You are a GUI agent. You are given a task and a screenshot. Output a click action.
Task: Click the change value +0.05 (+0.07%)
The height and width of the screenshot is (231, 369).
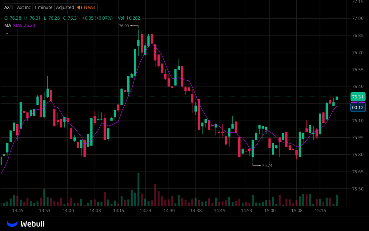tap(98, 18)
